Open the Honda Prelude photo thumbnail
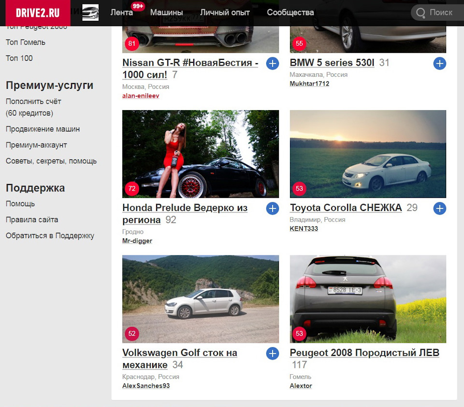 click(x=201, y=154)
